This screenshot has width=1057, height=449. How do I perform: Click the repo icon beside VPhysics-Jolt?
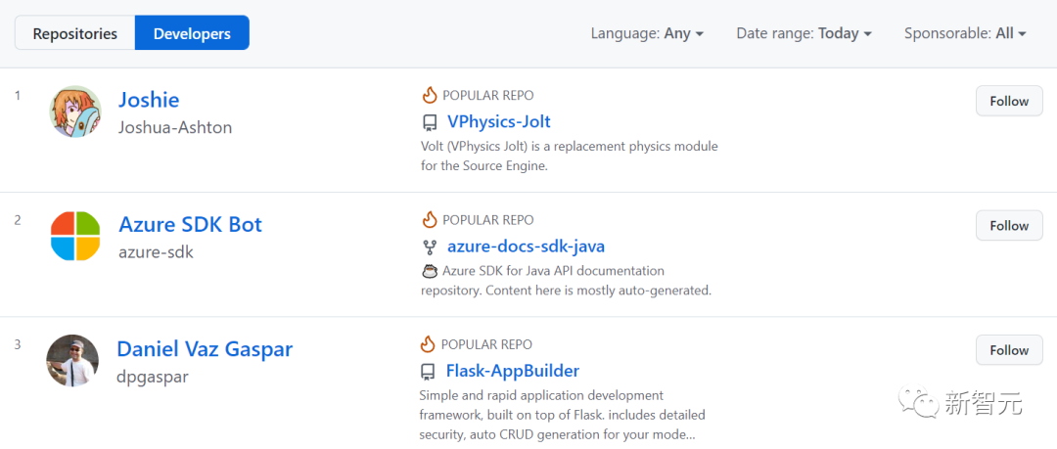click(429, 122)
